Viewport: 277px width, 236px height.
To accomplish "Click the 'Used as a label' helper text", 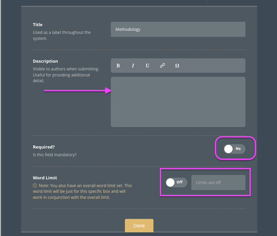I will [x=62, y=32].
